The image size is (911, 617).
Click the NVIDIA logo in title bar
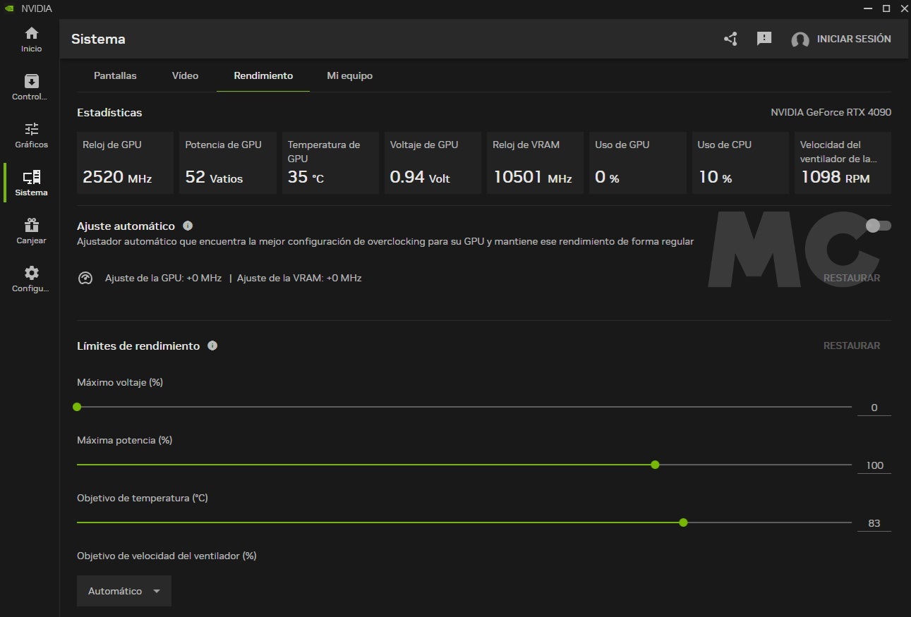[9, 8]
